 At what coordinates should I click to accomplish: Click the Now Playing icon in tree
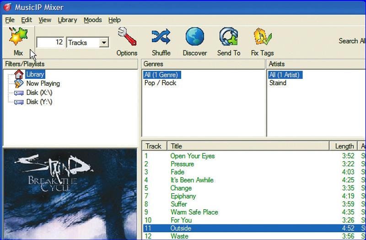19,83
